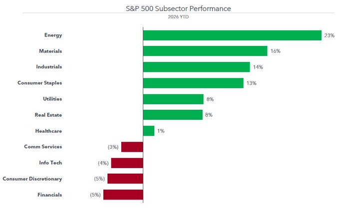339x208 pixels.
Task: Click the Materials performance bar
Action: tap(205, 51)
